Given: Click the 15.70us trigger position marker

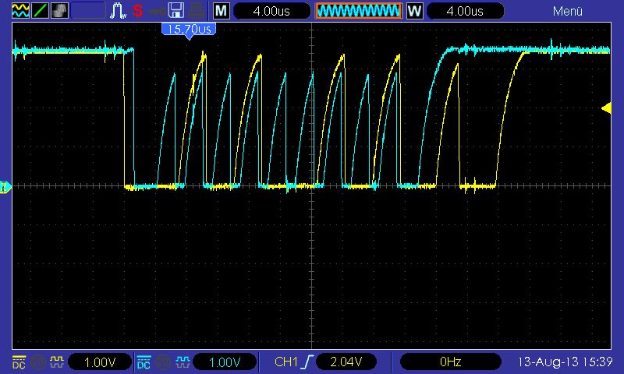Looking at the screenshot, I should tap(189, 30).
